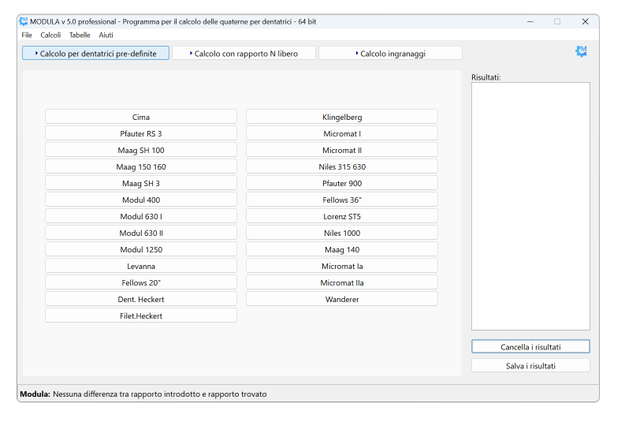This screenshot has width=625, height=422.
Task: Choose Maag 150 160 machine
Action: click(x=141, y=166)
